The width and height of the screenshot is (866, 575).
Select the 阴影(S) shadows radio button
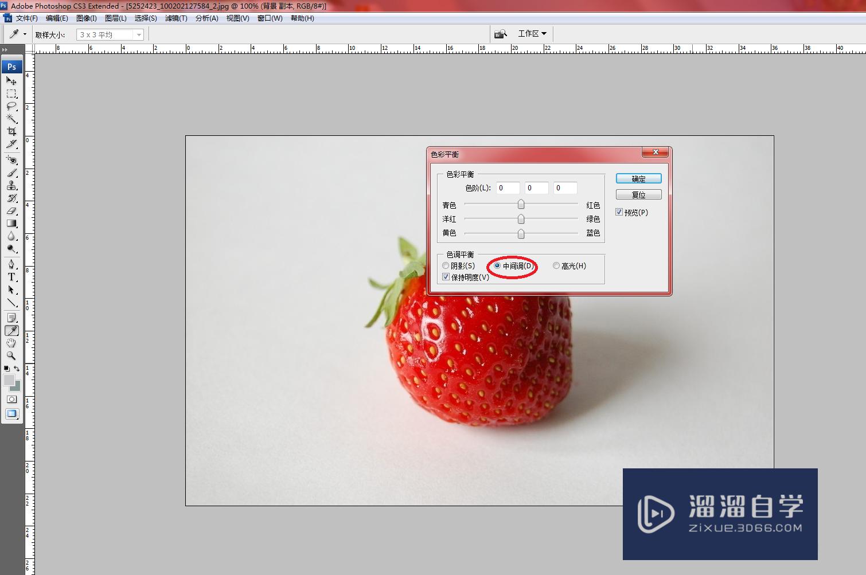pos(446,266)
